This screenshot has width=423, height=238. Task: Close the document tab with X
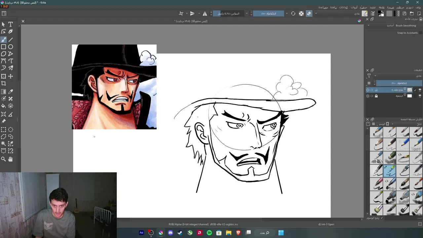point(23,21)
